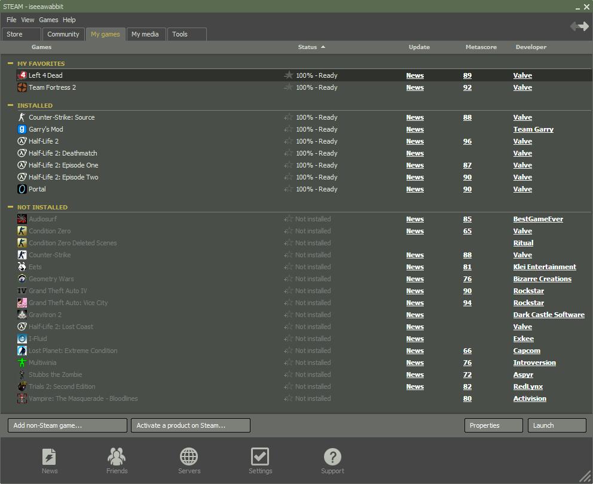Close the Steam window
This screenshot has height=484, width=593.
(x=586, y=7)
